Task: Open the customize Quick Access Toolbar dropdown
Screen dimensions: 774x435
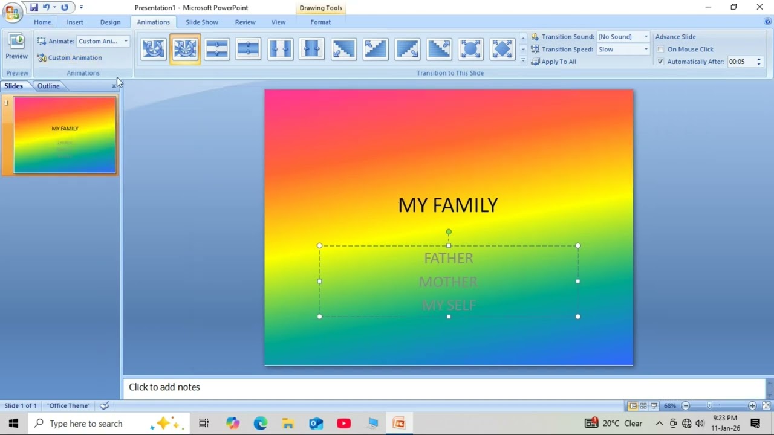Action: click(81, 8)
